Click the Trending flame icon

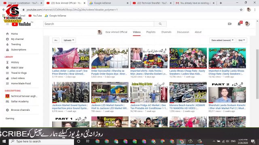[x=7, y=44]
